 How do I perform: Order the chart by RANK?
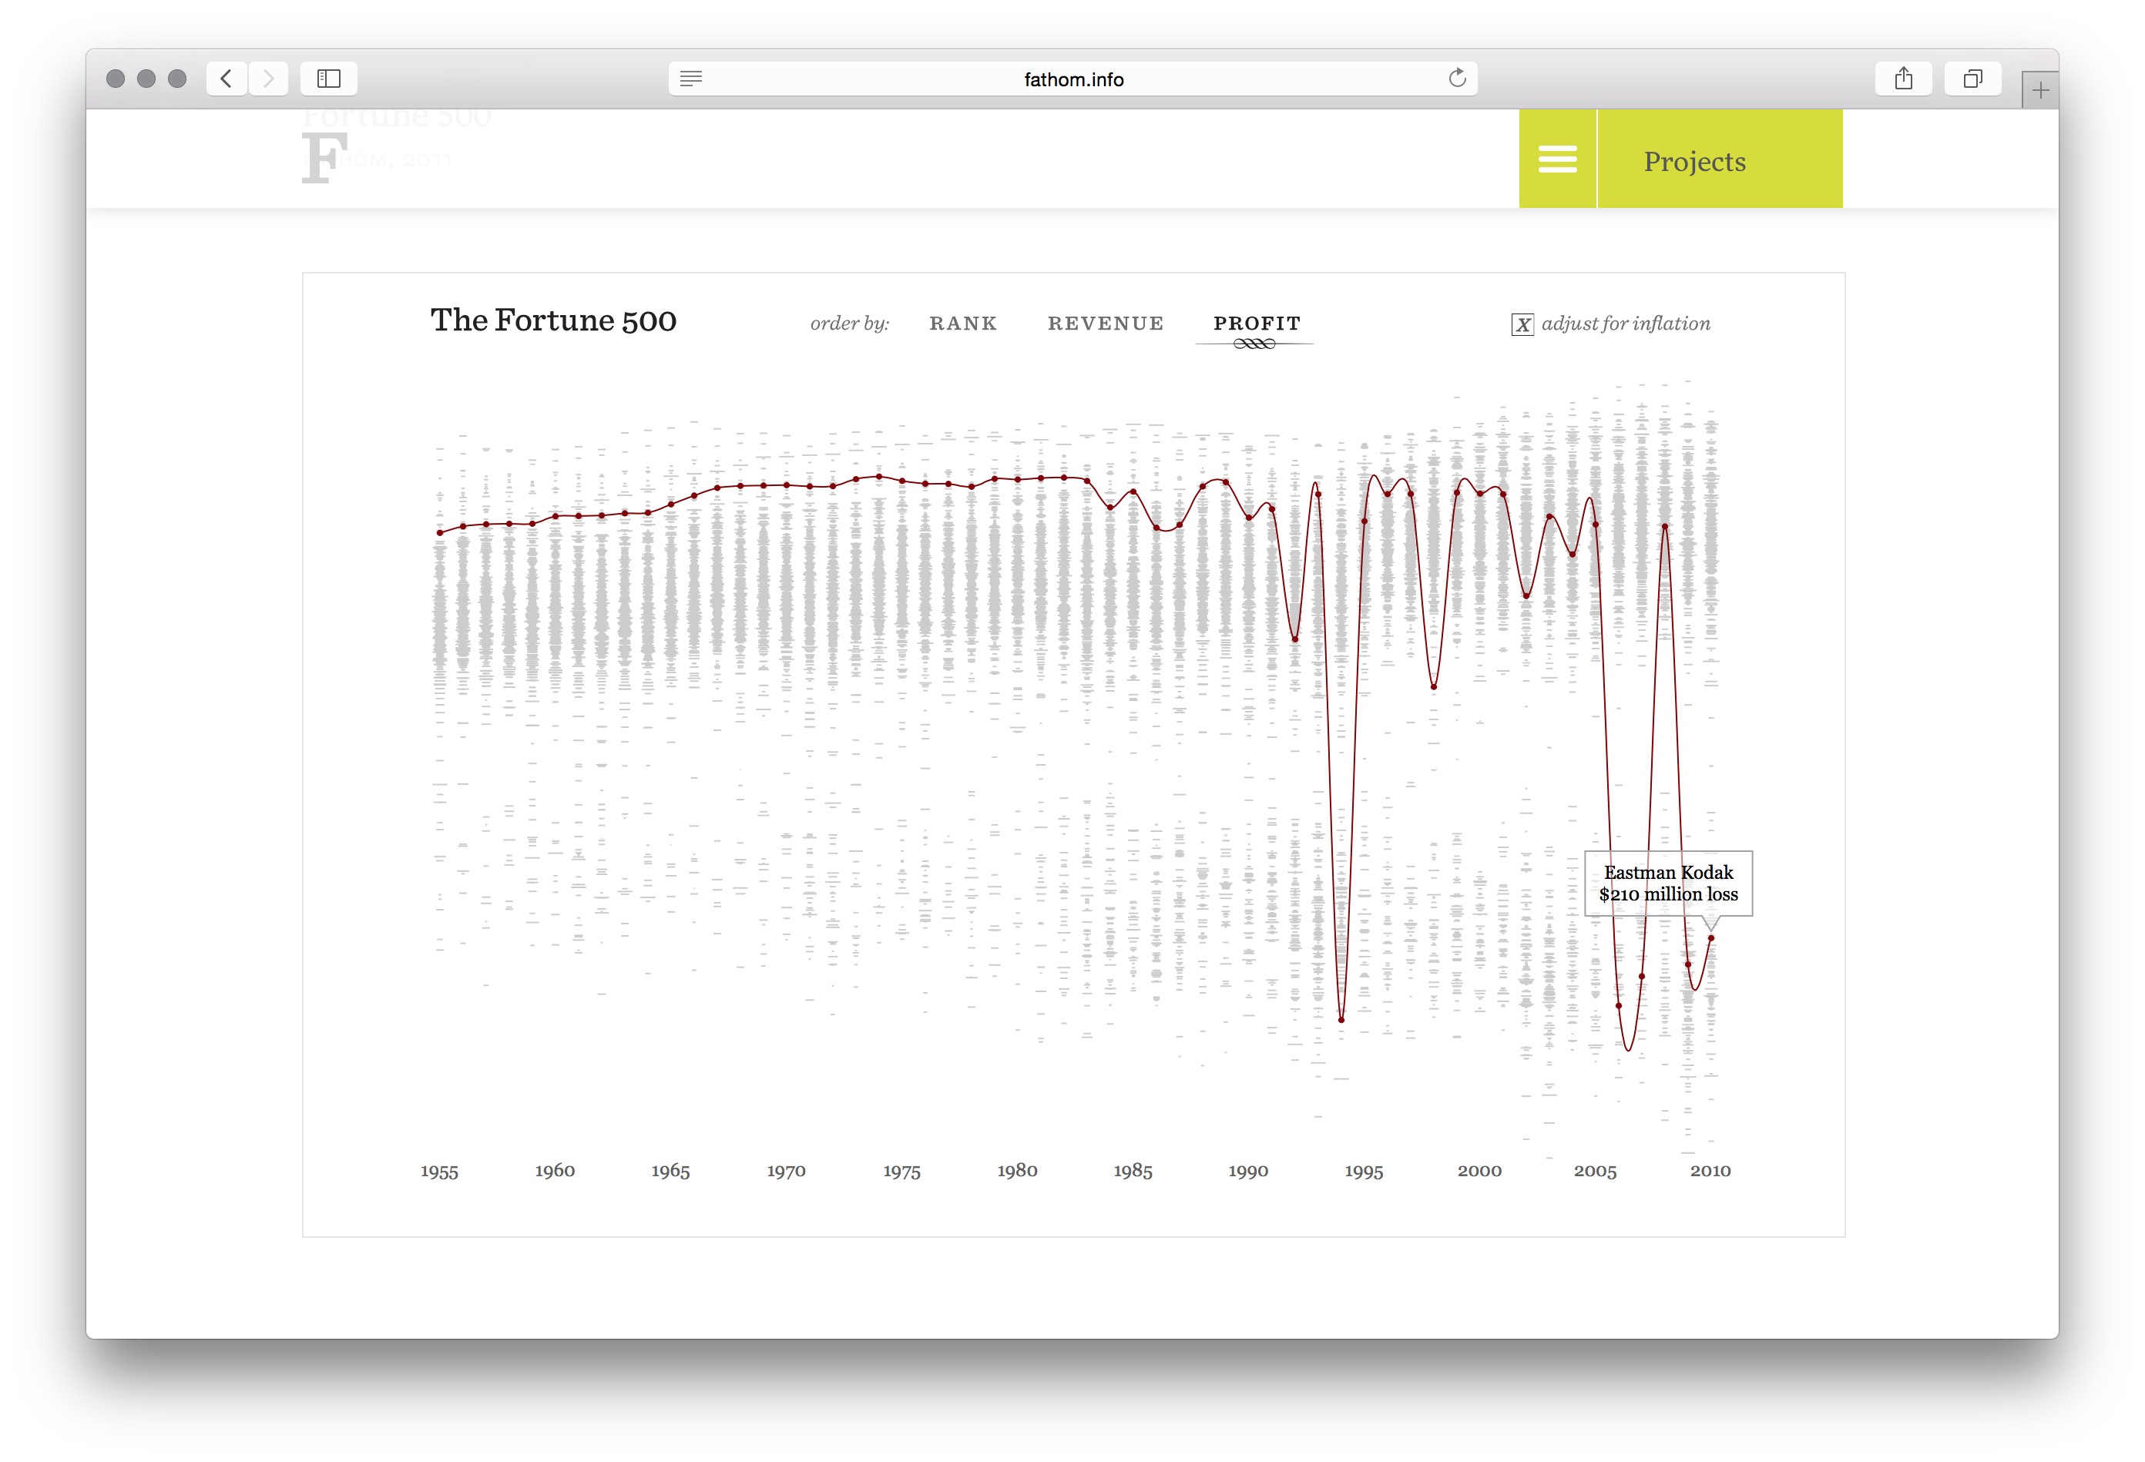pyautogui.click(x=962, y=323)
